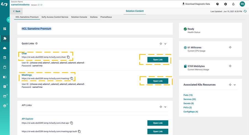Click the 61 Millicores CPU chip icon
249x135 pixels.
tap(185, 48)
